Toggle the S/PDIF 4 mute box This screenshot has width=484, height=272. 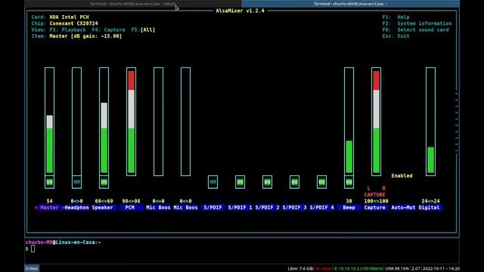tap(321, 182)
